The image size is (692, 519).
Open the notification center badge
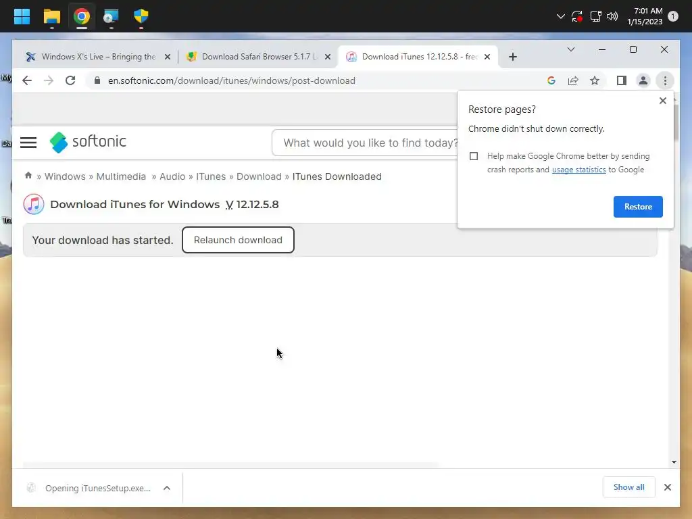tap(673, 16)
